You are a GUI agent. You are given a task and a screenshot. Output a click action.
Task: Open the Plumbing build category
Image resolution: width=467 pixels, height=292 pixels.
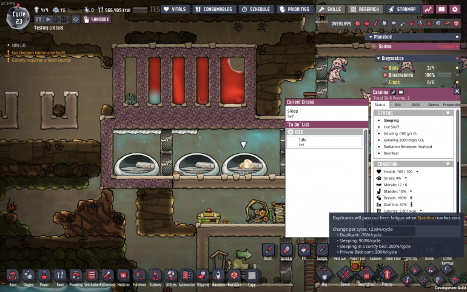(76, 276)
